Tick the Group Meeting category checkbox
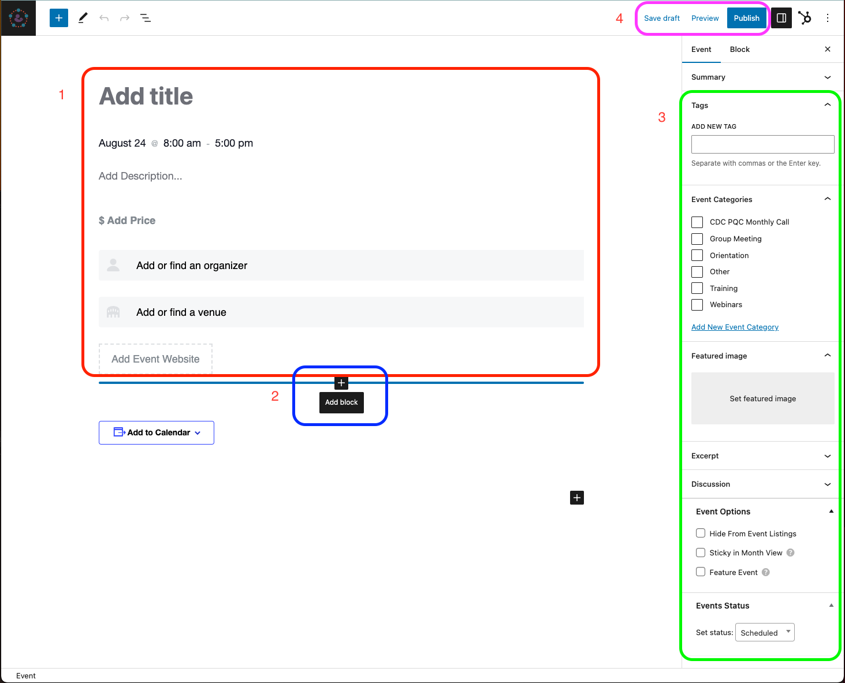The height and width of the screenshot is (683, 845). [697, 239]
